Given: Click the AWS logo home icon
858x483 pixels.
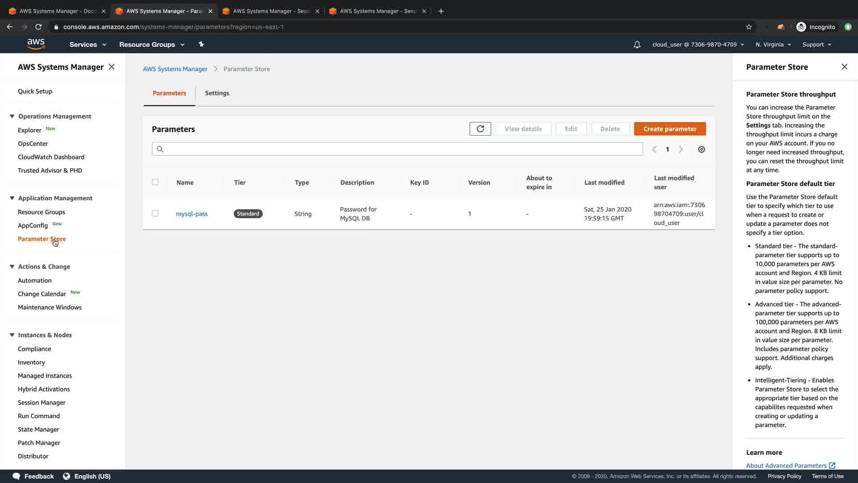Looking at the screenshot, I should coord(36,44).
